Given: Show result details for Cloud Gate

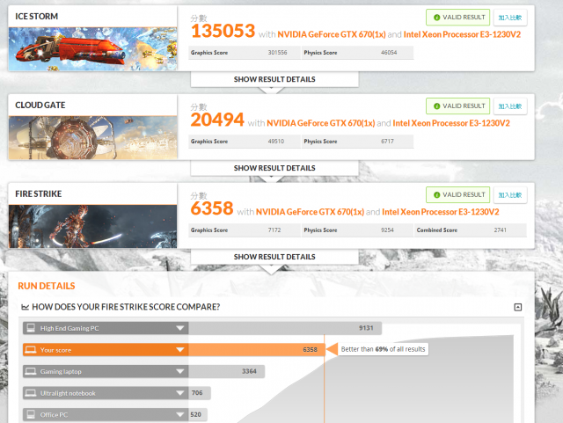Looking at the screenshot, I should (x=274, y=168).
